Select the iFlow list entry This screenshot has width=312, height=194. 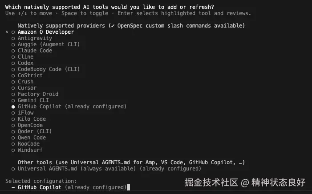(x=25, y=113)
